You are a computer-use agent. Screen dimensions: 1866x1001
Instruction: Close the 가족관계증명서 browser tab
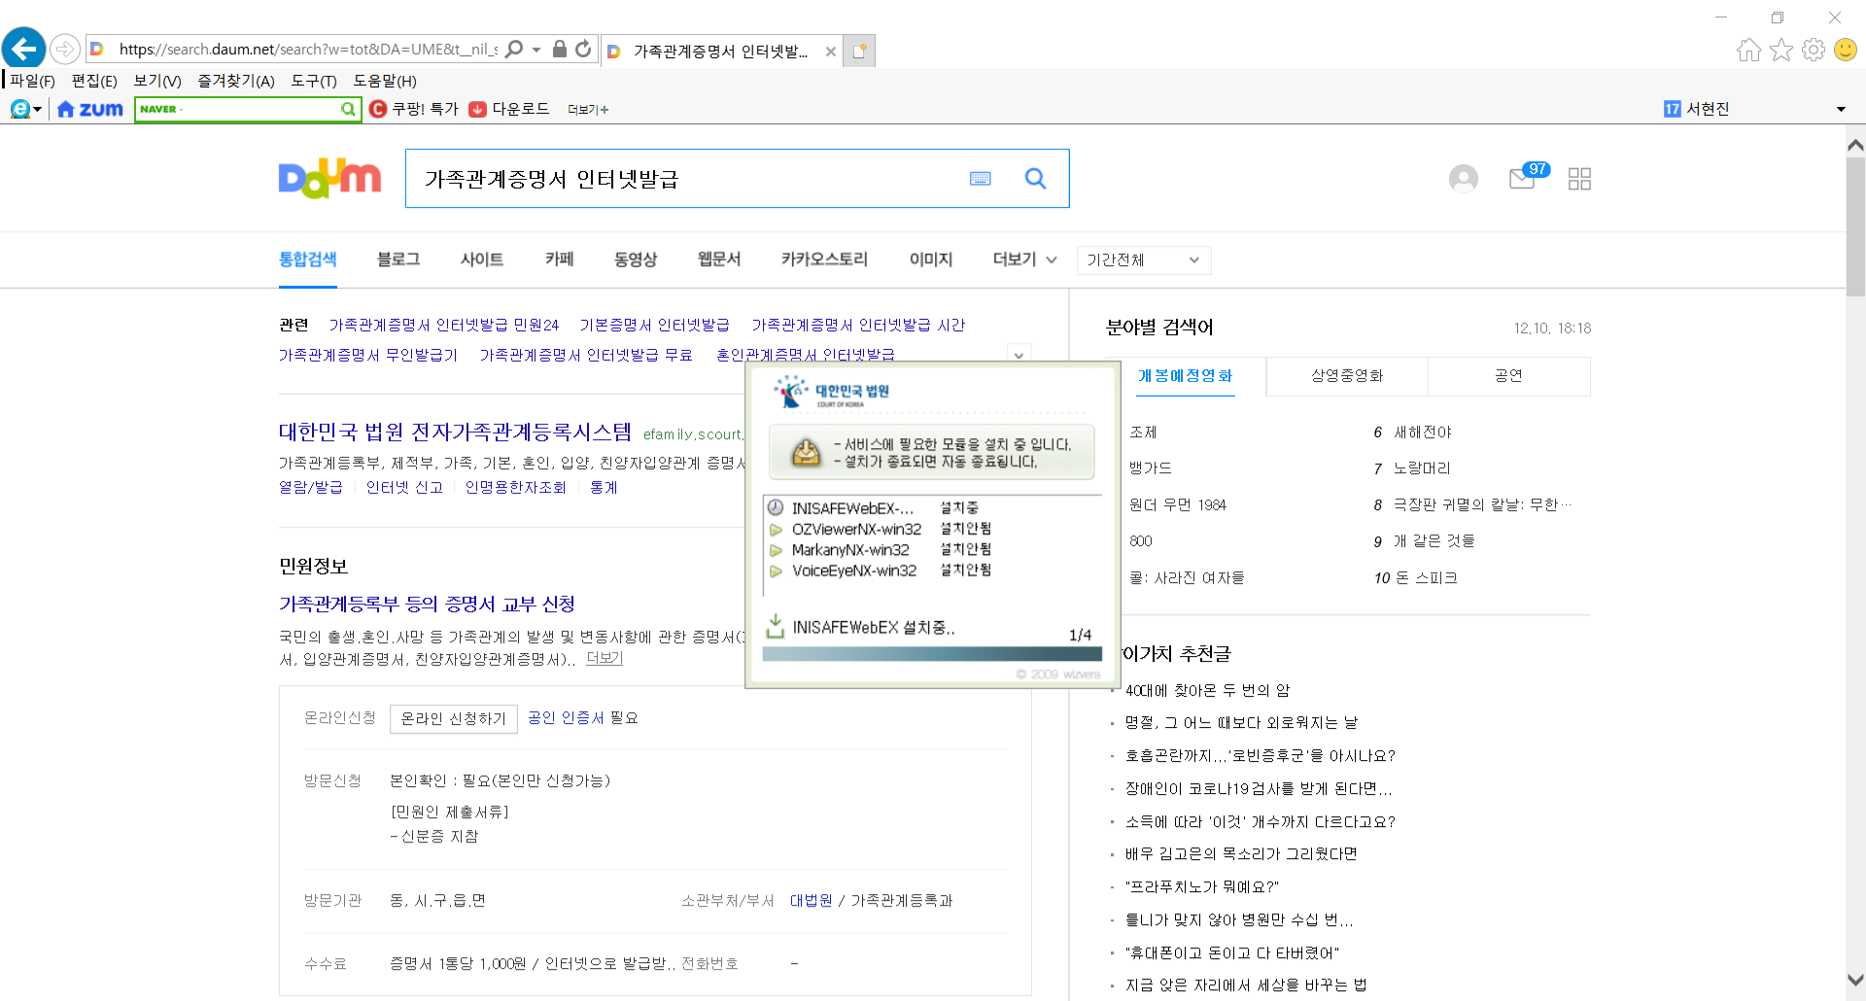pyautogui.click(x=830, y=52)
